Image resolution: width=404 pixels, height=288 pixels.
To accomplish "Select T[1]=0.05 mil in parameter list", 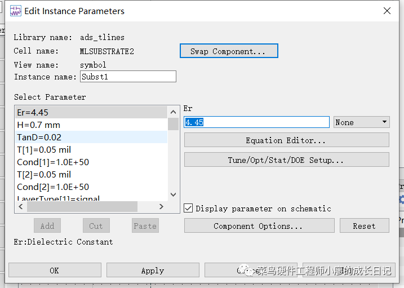I will pos(44,150).
